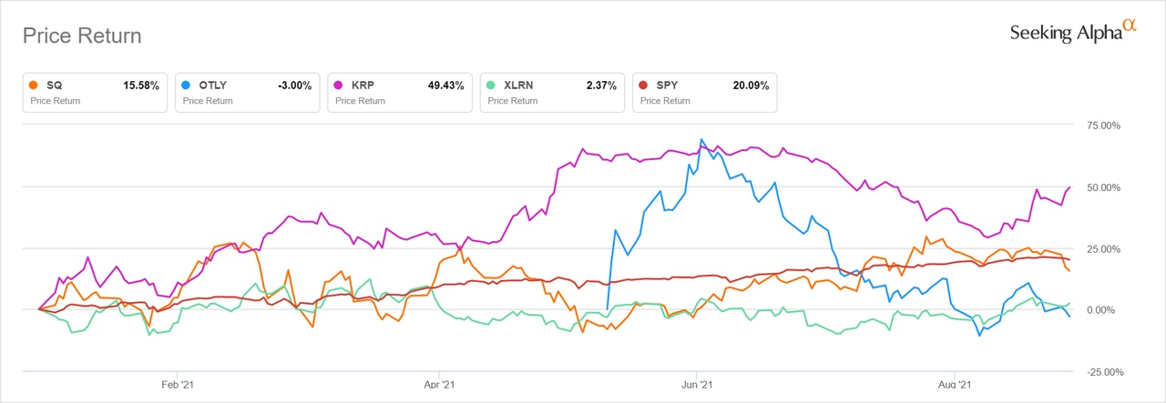Click the green XLRN legend dot

(x=490, y=86)
